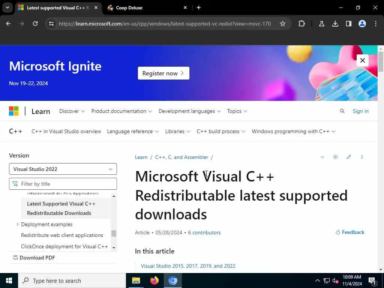Open Redistribute web client applications
The image size is (384, 288).
(62, 235)
